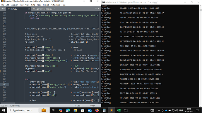This screenshot has width=202, height=113.
Task: Open the tab list dropdown arrow
Action: point(99,9)
